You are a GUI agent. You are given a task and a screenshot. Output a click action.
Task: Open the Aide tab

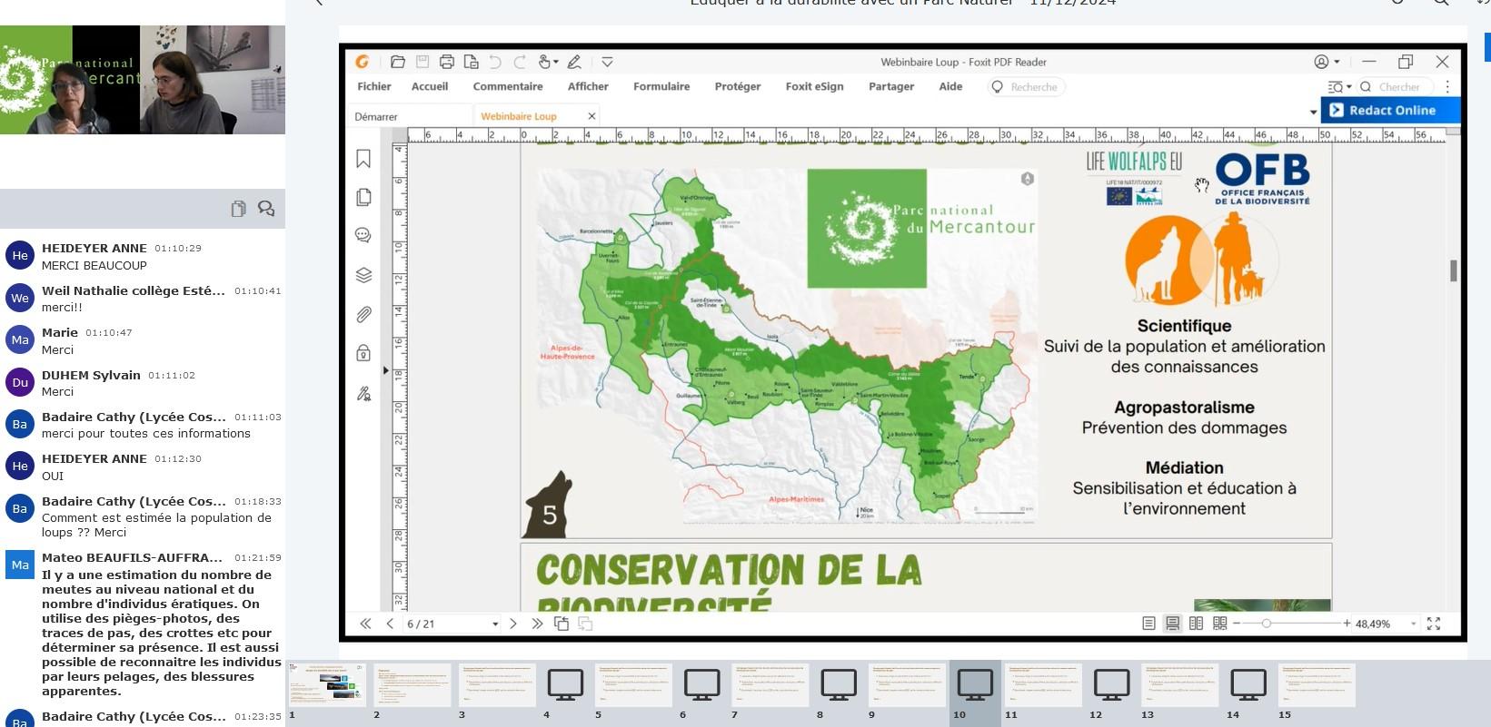coord(950,86)
